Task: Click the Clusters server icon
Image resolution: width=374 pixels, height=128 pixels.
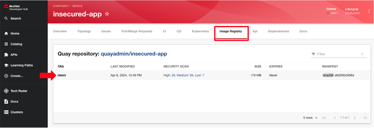Action: (6, 112)
